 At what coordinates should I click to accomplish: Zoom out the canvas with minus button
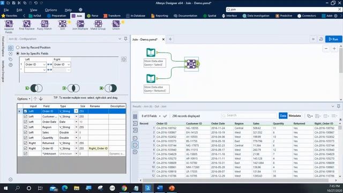coord(326,49)
